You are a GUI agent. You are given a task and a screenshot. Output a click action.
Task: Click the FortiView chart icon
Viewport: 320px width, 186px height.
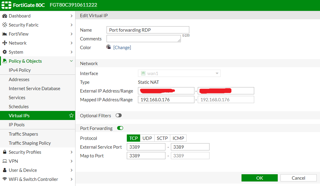point(5,34)
